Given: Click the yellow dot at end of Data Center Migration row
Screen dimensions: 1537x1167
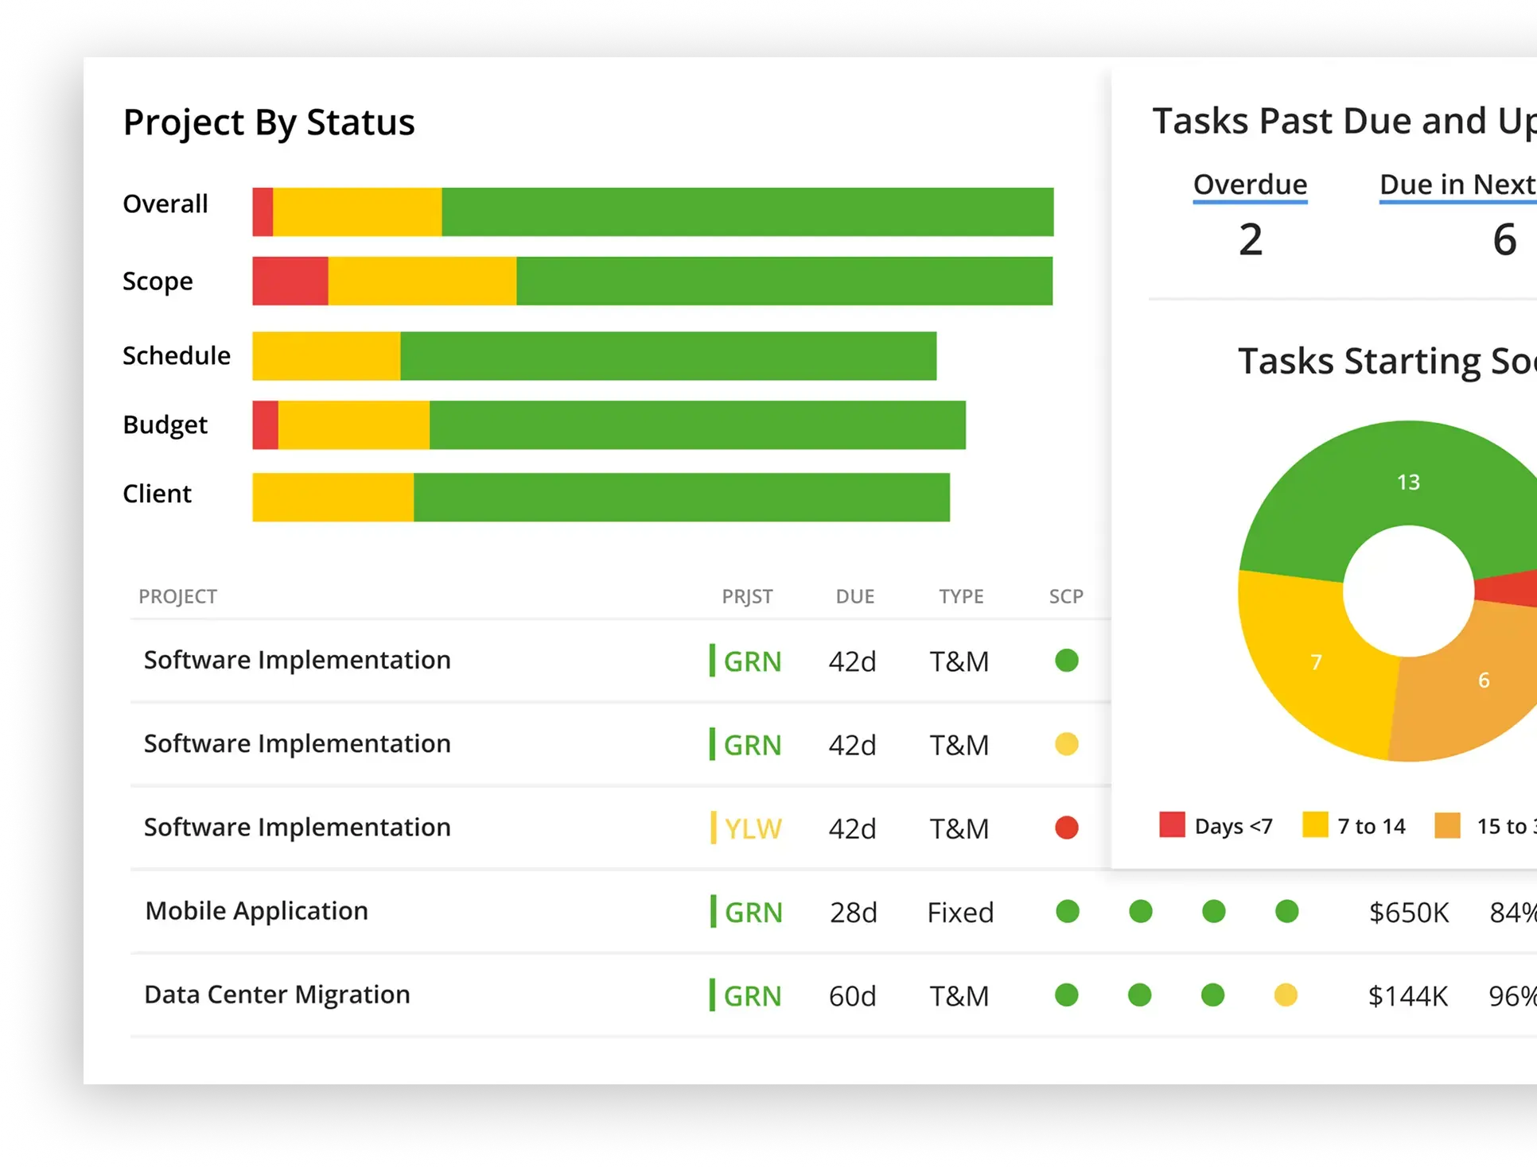Looking at the screenshot, I should [1286, 995].
